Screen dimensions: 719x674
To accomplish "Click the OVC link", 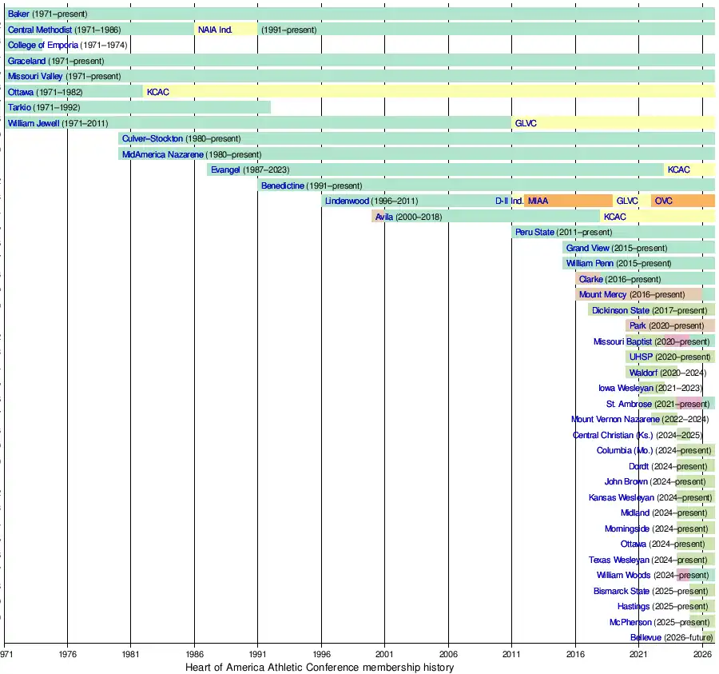I will pos(664,201).
